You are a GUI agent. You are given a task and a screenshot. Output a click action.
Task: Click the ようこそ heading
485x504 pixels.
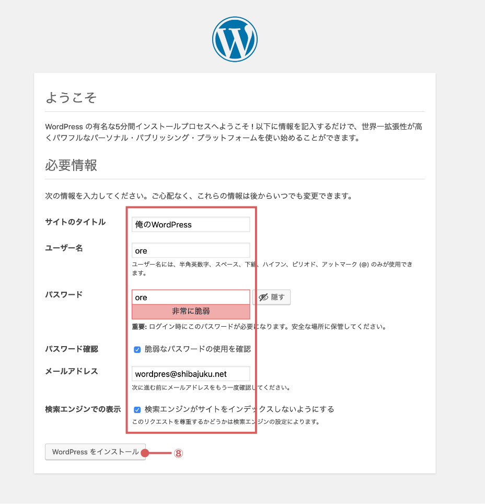71,98
